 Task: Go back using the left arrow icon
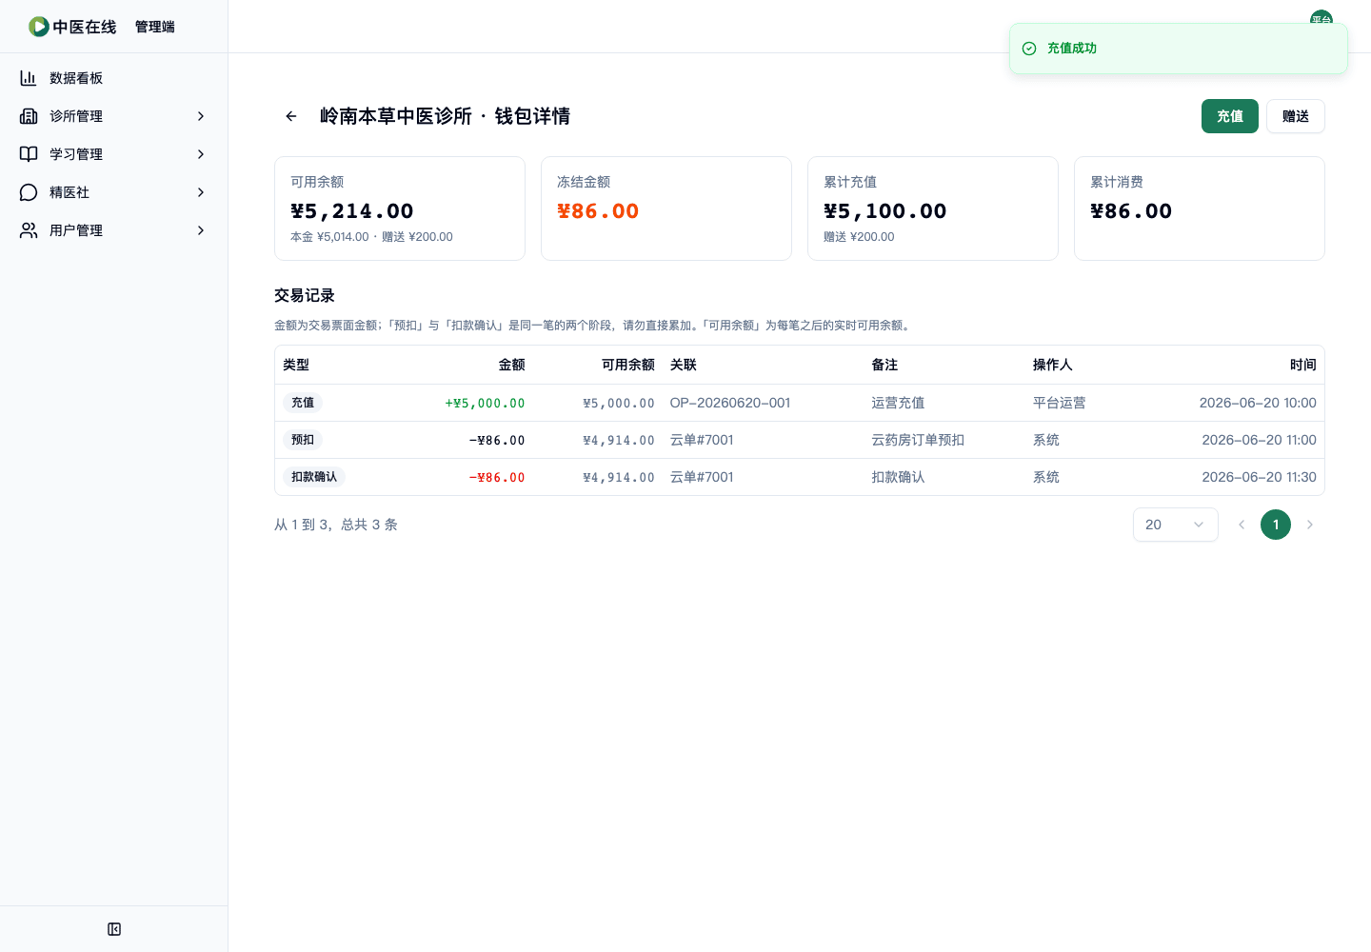pos(291,116)
